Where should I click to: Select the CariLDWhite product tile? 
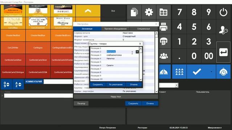coord(13,48)
